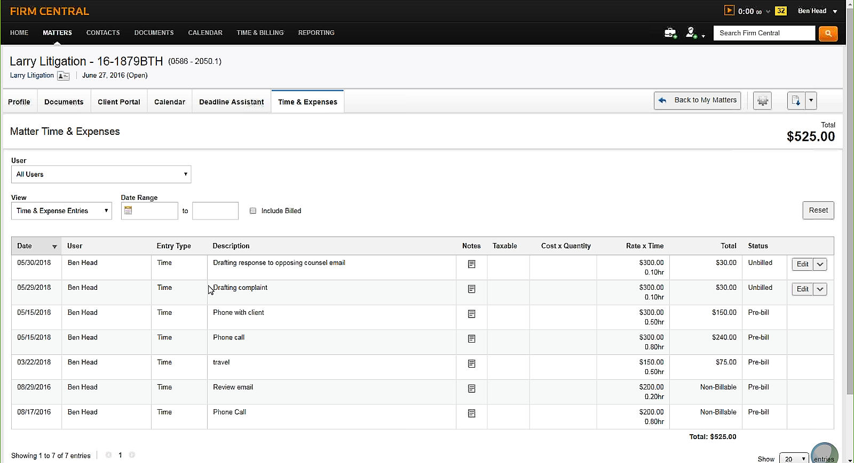The width and height of the screenshot is (854, 463).
Task: Click the Search Firm Central field
Action: (764, 33)
